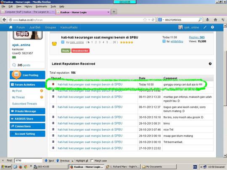Open KaskusRadio in the navigation bar

[69, 27]
